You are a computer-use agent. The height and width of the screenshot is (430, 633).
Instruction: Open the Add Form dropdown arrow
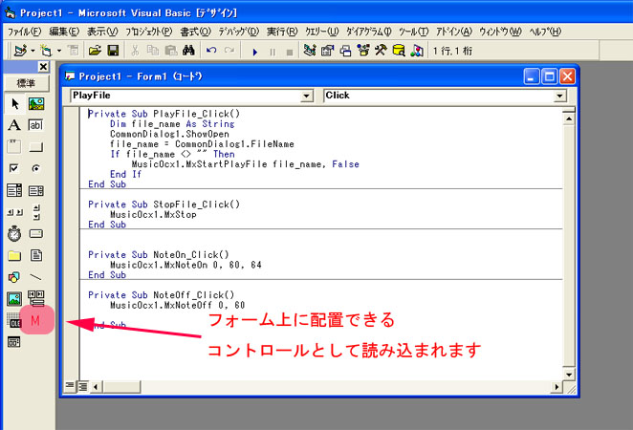[x=59, y=52]
